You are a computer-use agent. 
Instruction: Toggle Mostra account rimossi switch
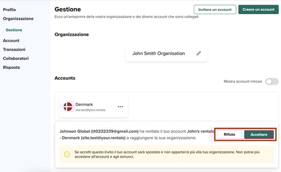[x=272, y=82]
